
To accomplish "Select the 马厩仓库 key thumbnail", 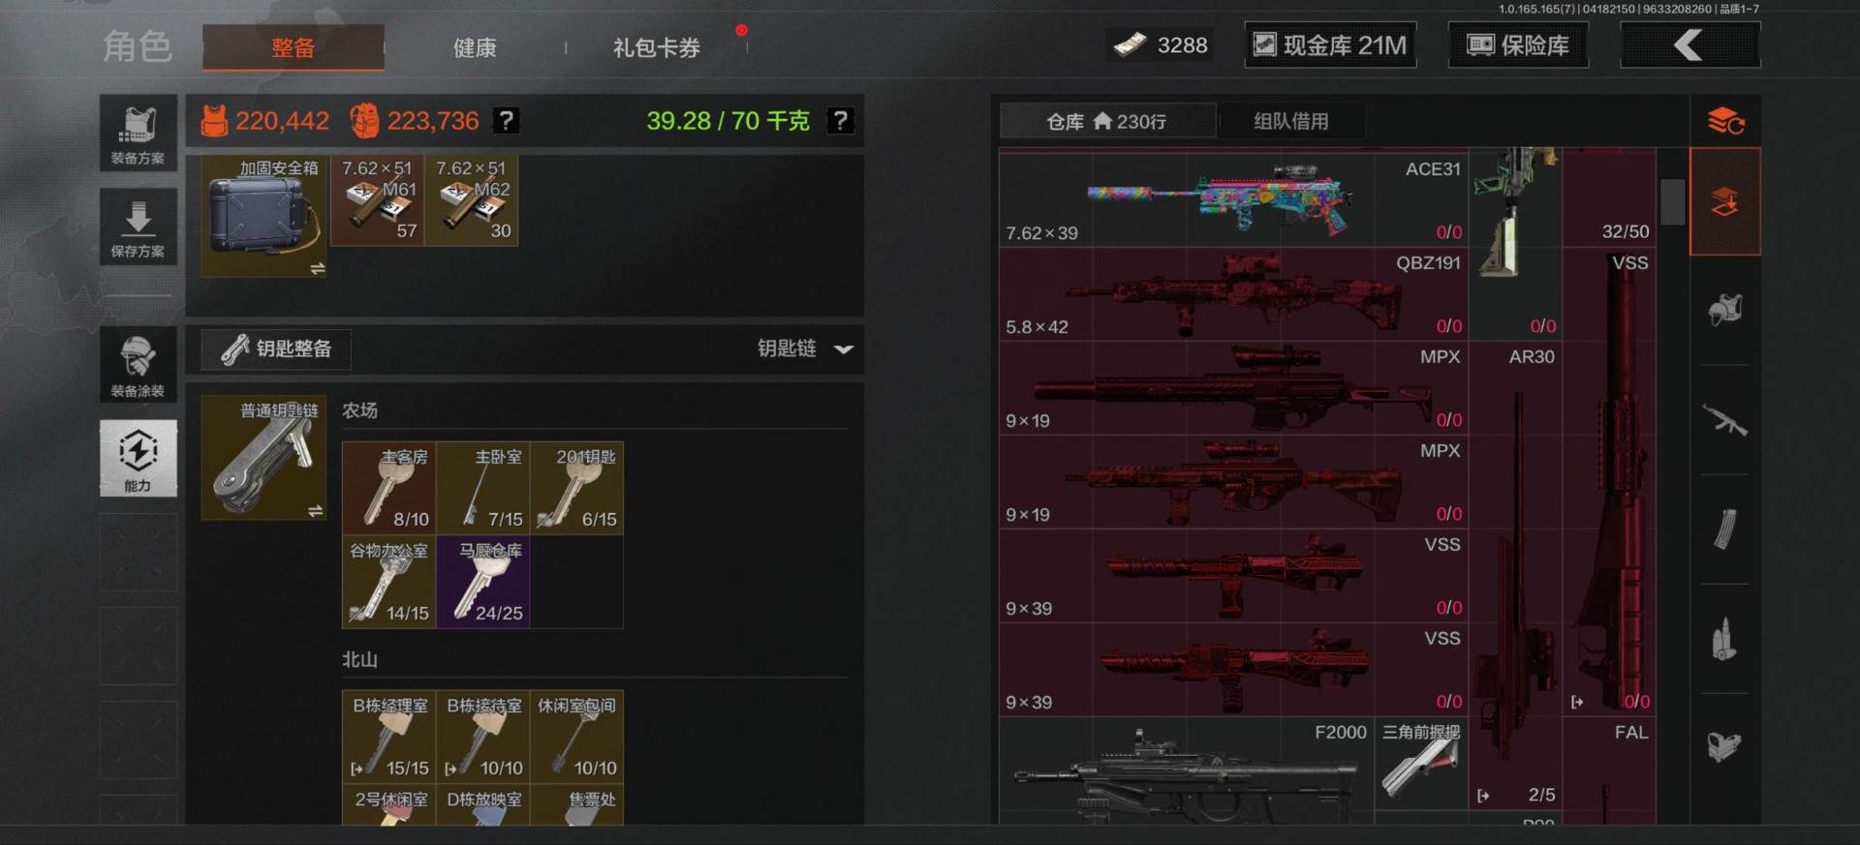I will (x=482, y=582).
